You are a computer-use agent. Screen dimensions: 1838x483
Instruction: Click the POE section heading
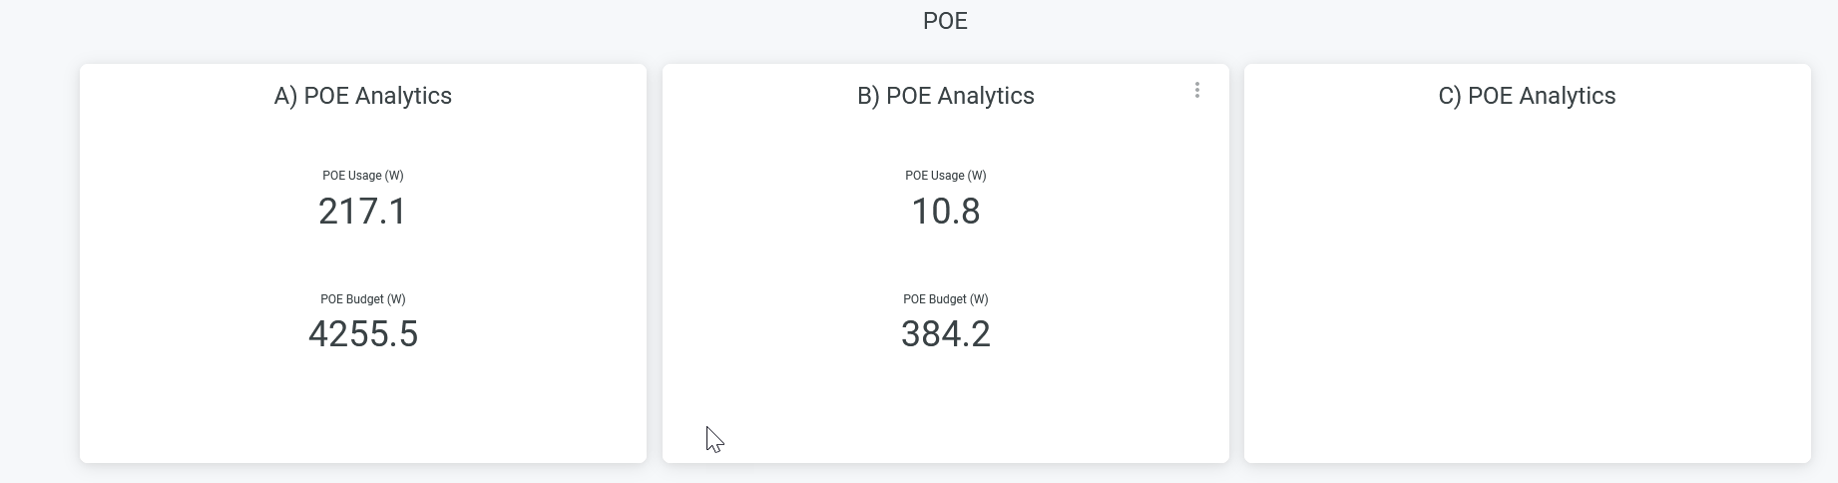click(x=945, y=21)
